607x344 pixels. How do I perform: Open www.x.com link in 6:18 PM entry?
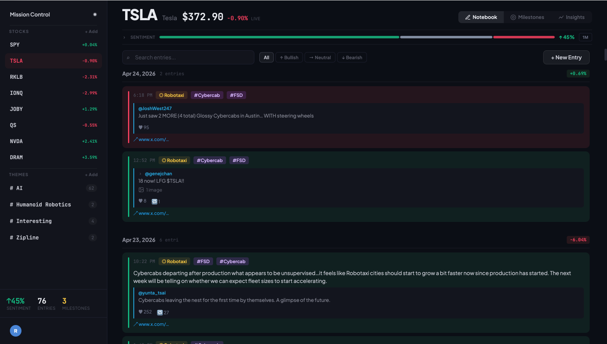pos(151,139)
